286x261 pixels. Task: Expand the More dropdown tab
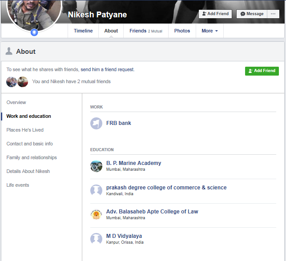pyautogui.click(x=209, y=31)
